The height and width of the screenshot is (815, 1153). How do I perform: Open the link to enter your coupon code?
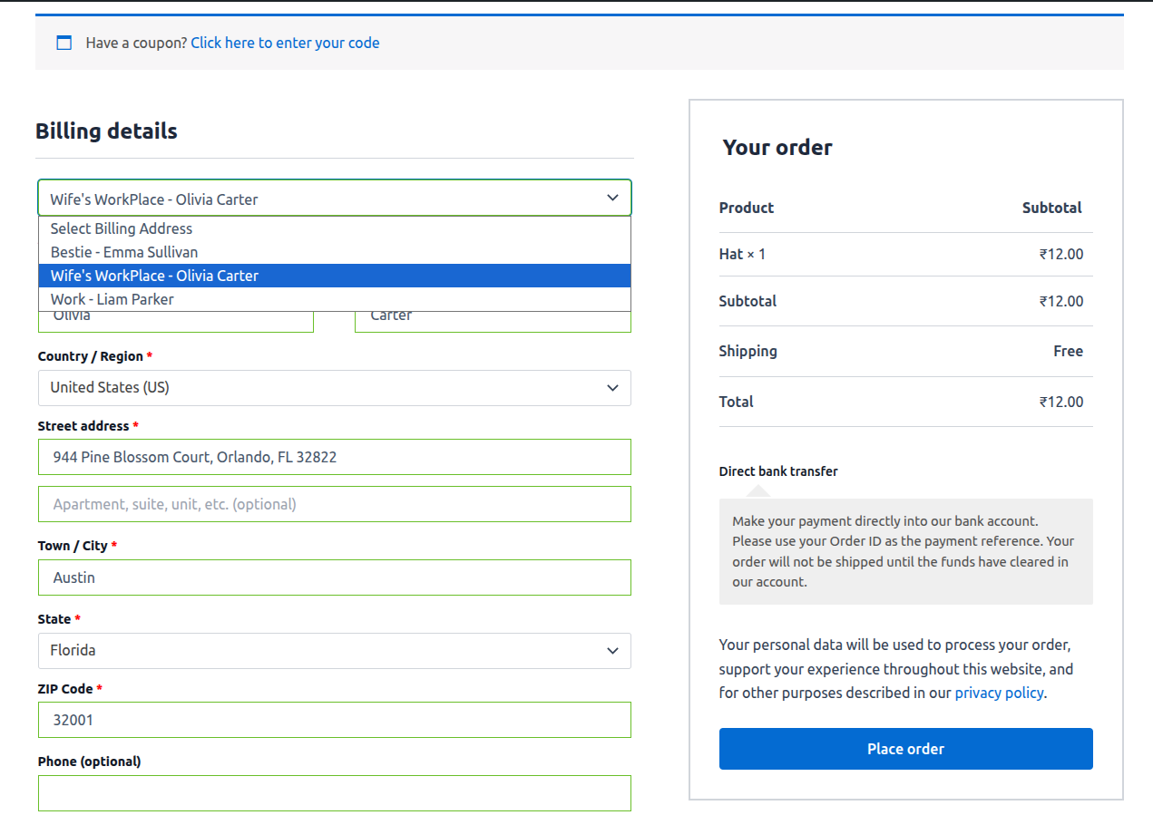tap(285, 43)
